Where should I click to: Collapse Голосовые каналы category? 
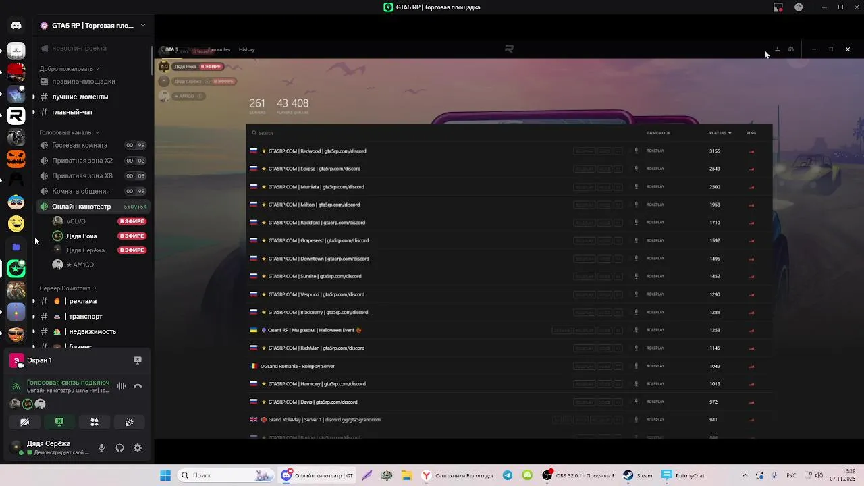point(69,132)
